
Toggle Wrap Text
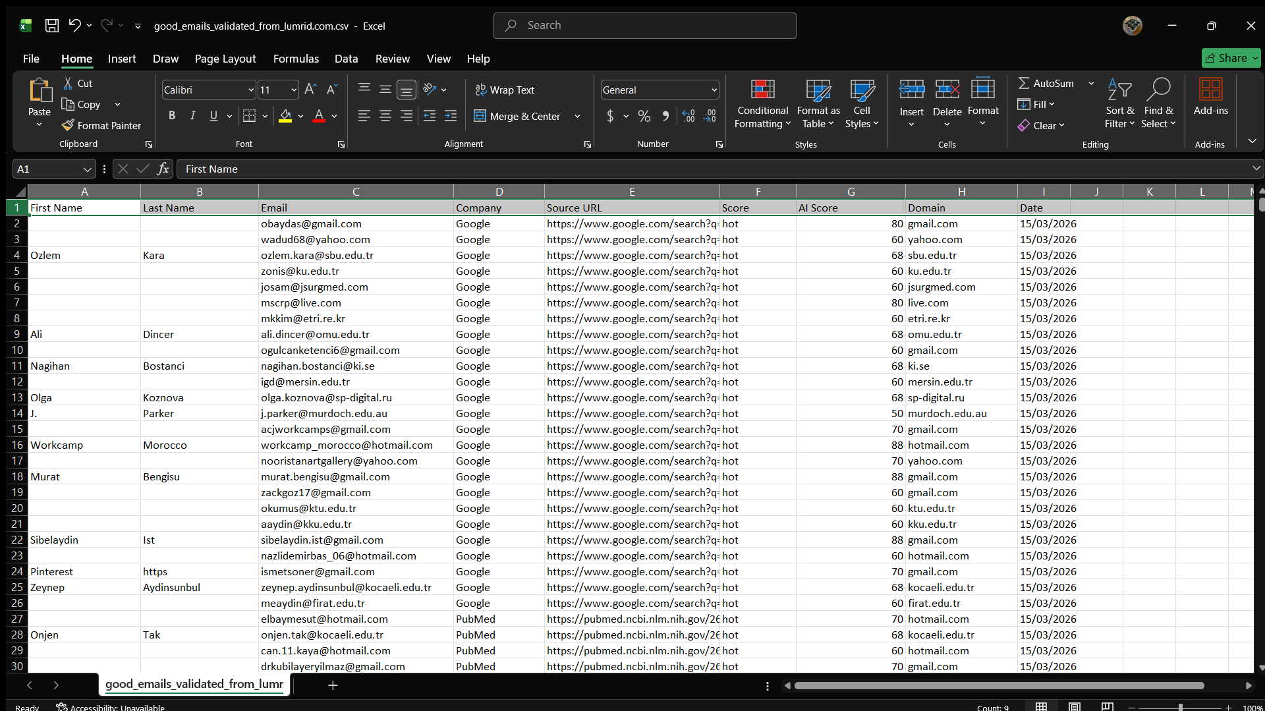click(x=505, y=90)
